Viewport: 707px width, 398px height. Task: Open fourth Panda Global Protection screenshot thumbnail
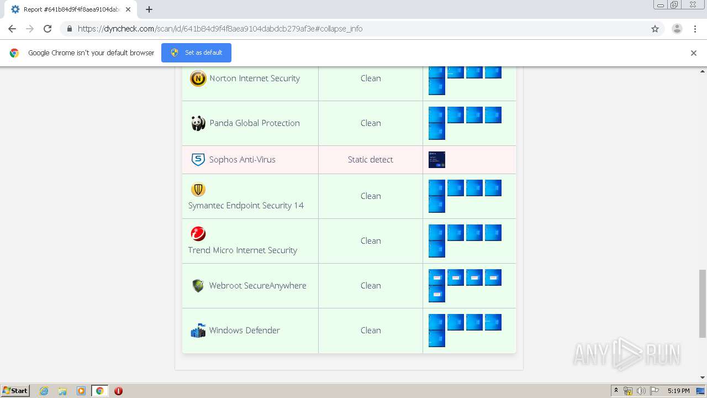[x=493, y=115]
